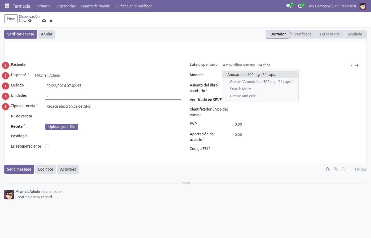Click in the Unidades input field

point(113,96)
